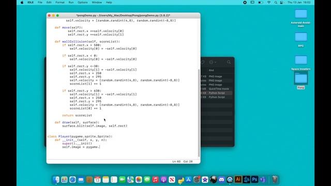
Task: Open the File menu
Action: point(40,2)
